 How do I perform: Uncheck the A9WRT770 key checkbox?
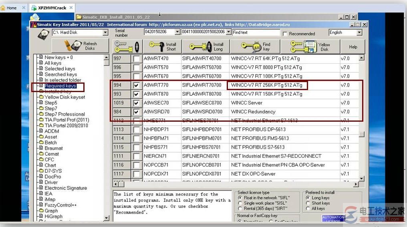pyautogui.click(x=136, y=85)
